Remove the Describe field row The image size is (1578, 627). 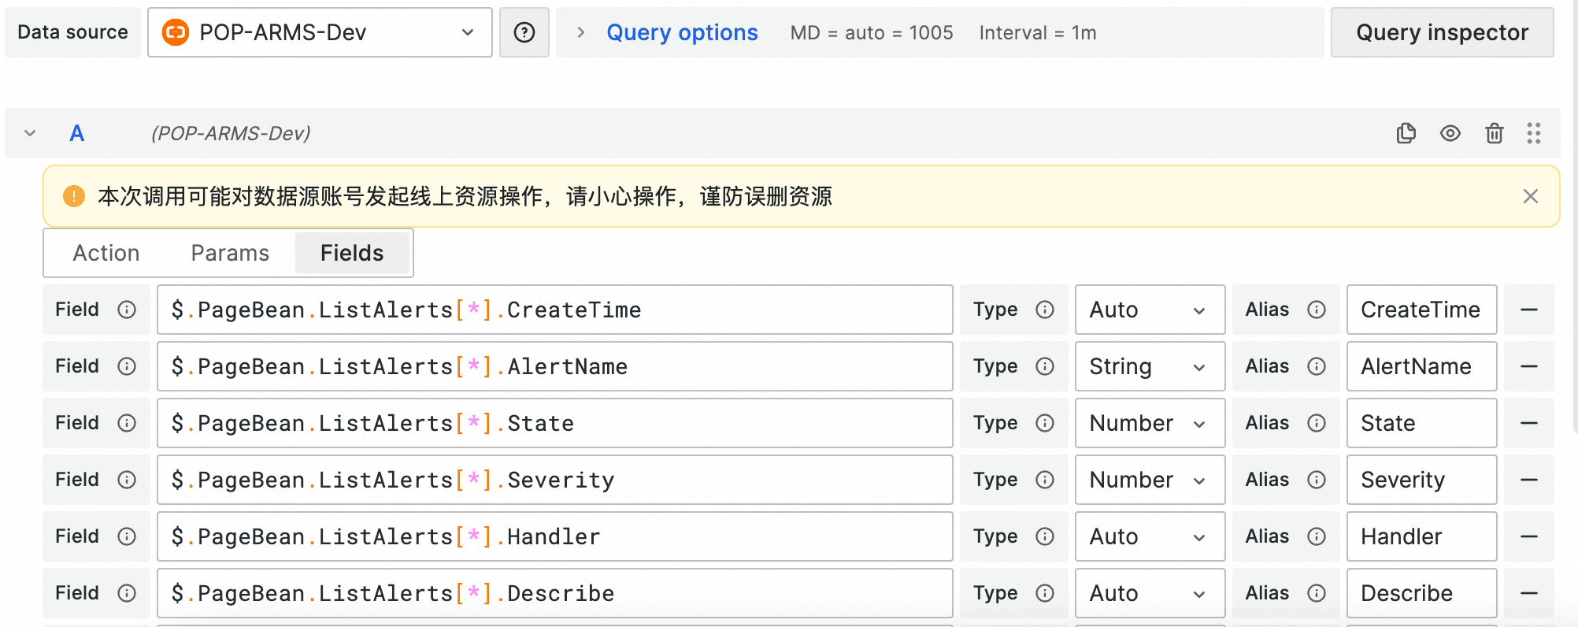point(1528,593)
